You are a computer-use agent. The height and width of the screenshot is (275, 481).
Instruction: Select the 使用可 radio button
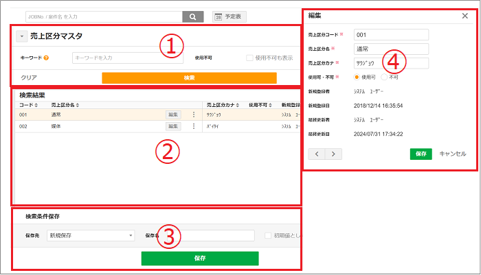357,77
